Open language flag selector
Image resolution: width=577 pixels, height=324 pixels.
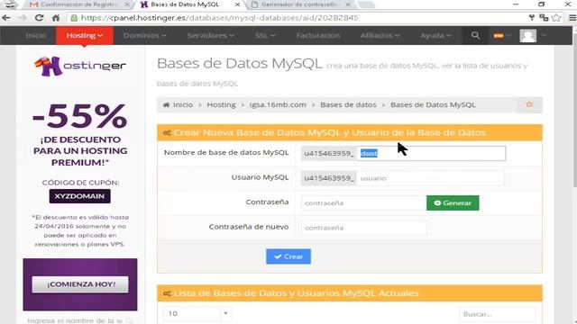pos(502,36)
